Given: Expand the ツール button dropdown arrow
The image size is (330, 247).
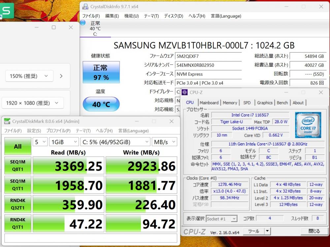Looking at the screenshot, I should click(x=267, y=231).
